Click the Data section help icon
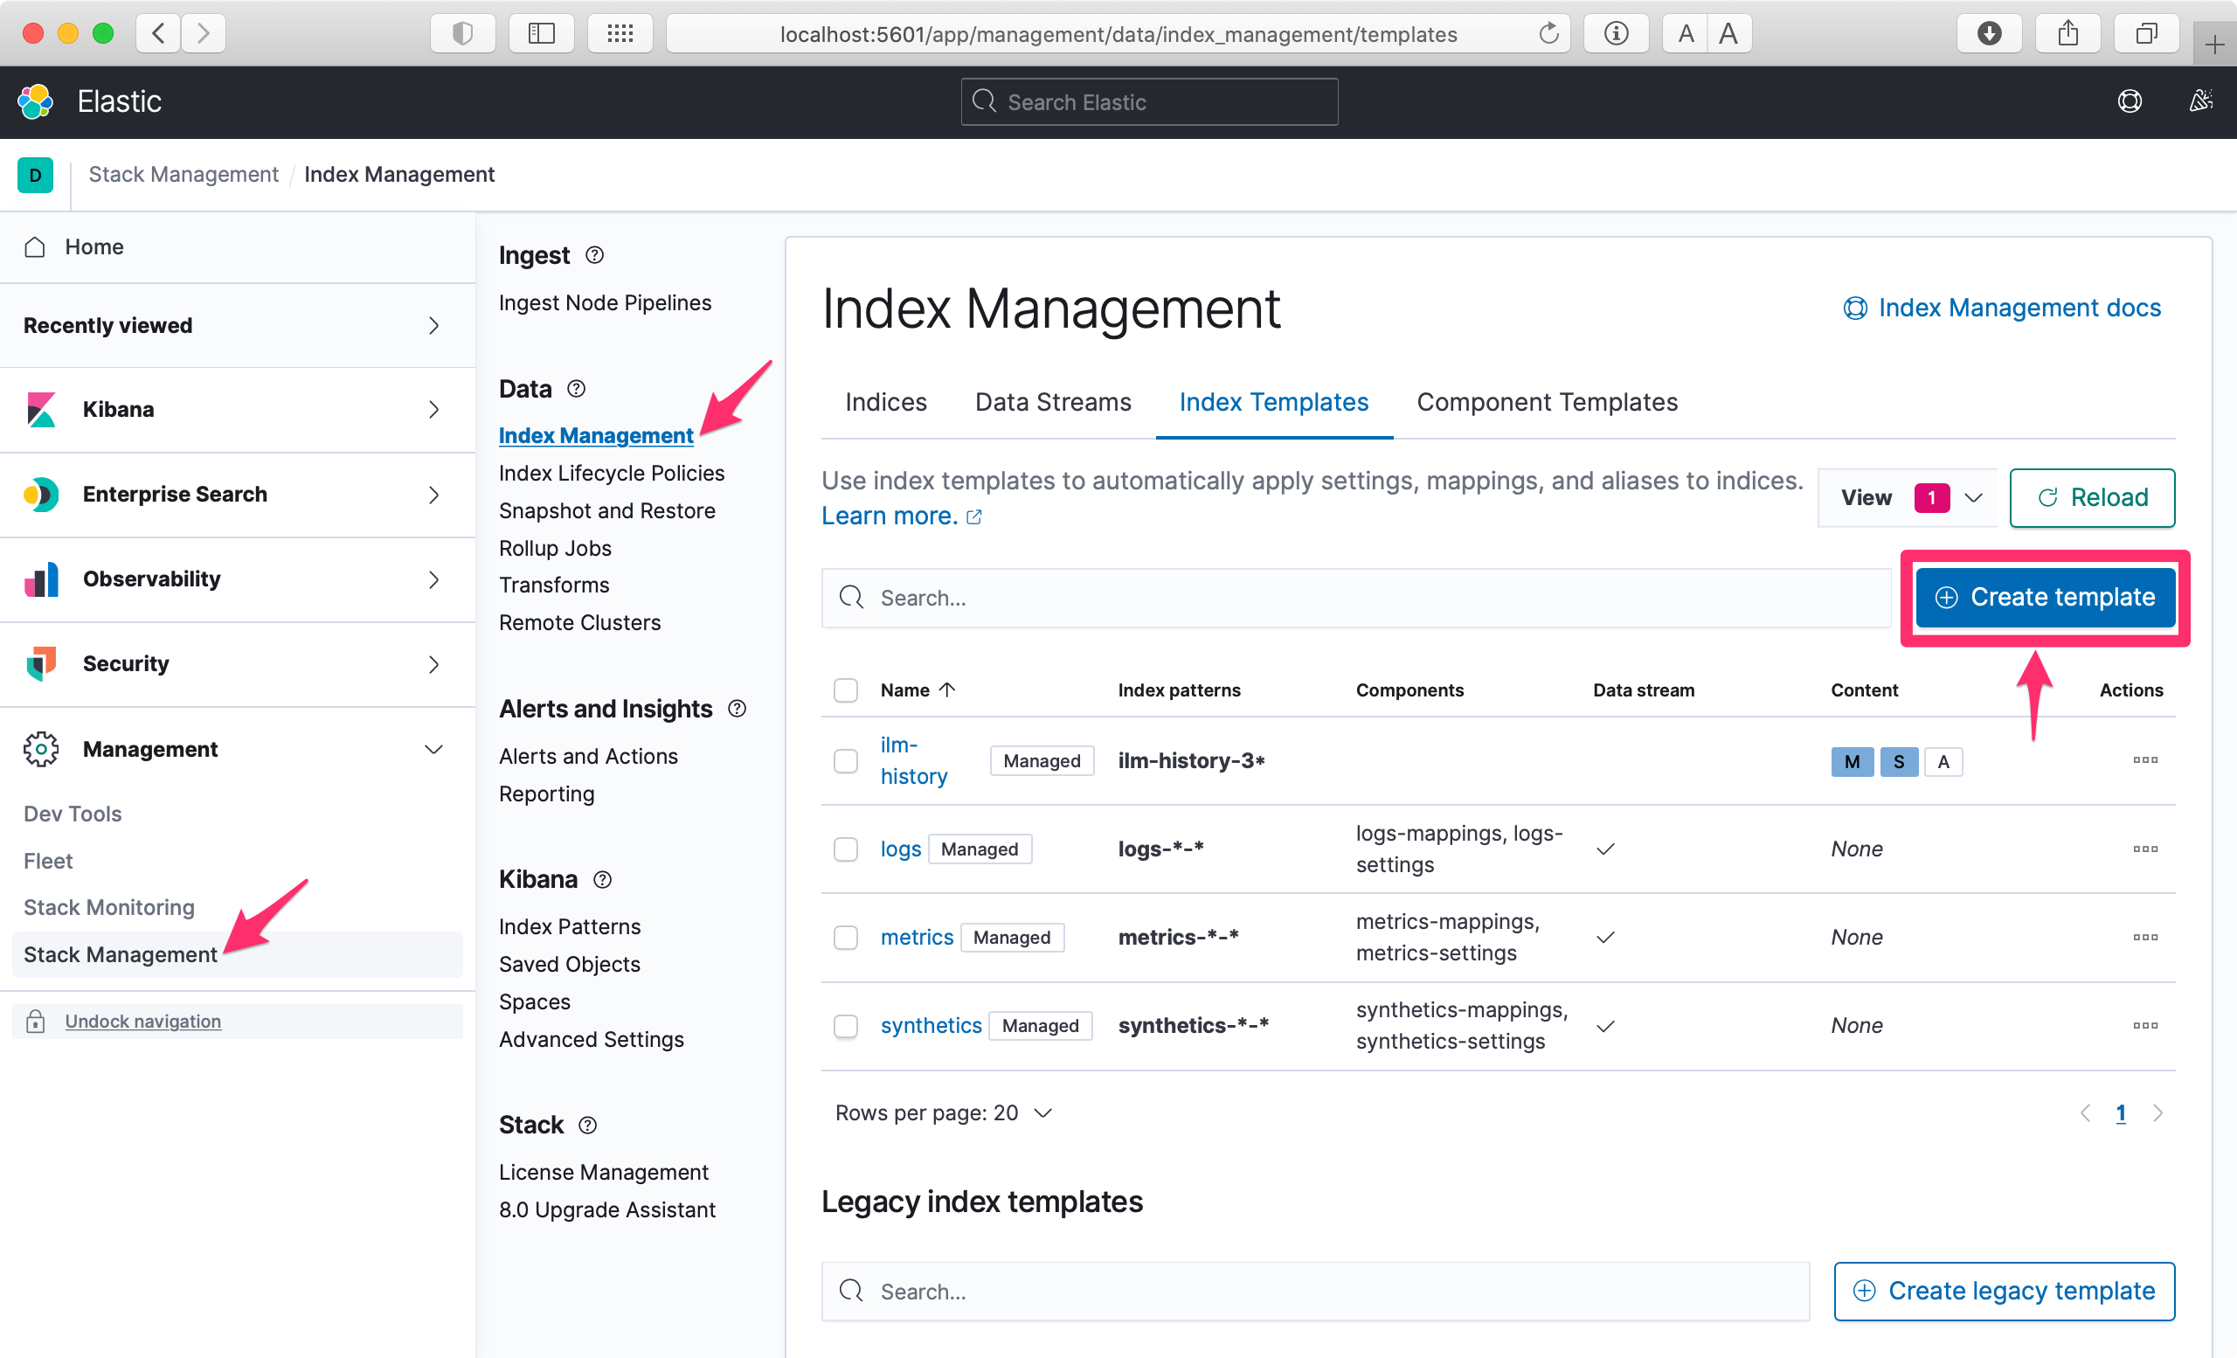The height and width of the screenshot is (1358, 2237). coord(576,390)
